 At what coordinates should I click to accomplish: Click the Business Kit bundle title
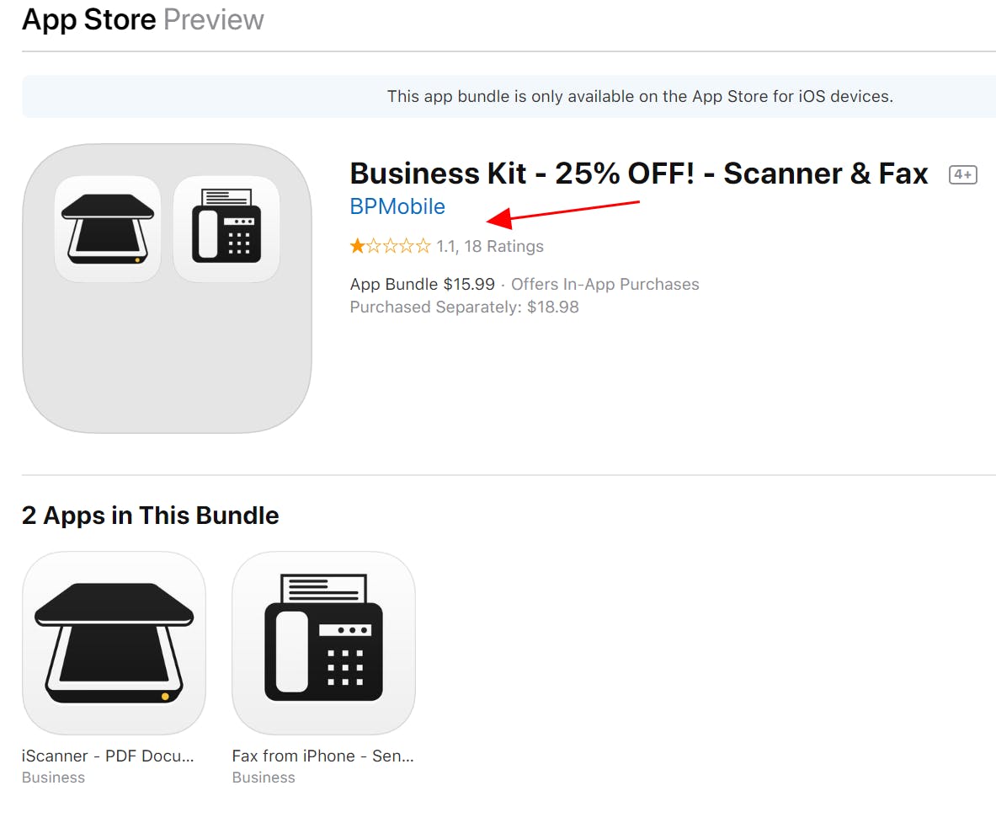point(638,174)
